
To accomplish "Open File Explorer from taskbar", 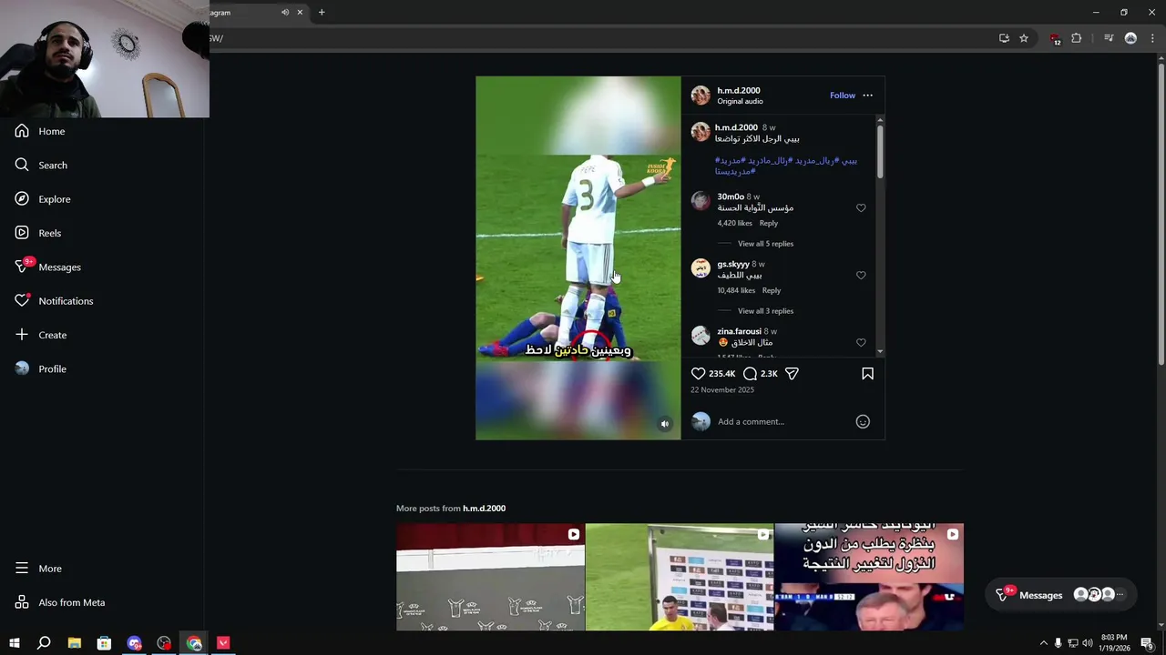I will (x=75, y=643).
